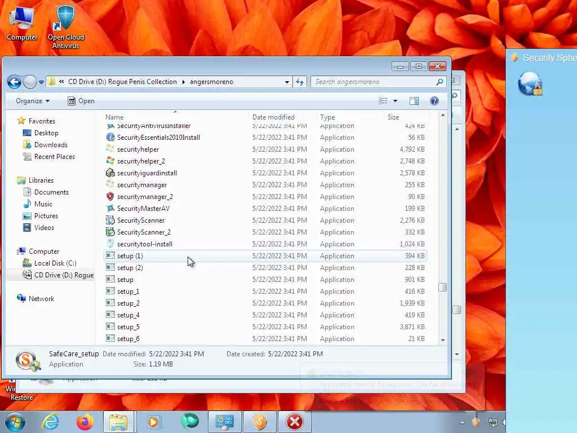Click CD Drive (D:) breadcrumb in address bar

[122, 82]
